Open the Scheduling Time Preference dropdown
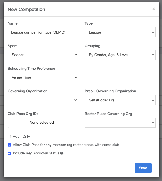Screen dimensions: 162x181 (x=43, y=77)
